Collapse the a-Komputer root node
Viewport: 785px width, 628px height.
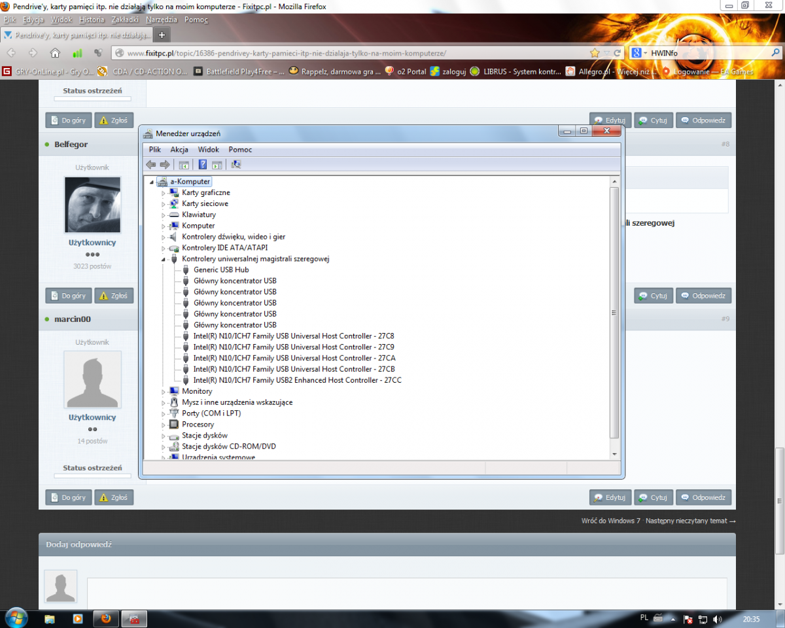pos(152,182)
